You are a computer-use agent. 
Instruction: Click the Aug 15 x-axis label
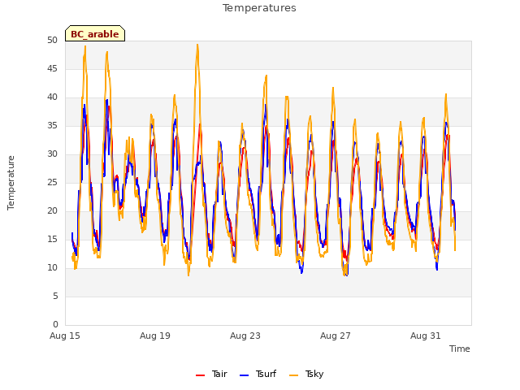(65, 336)
